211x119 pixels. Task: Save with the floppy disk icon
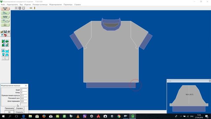pos(5,32)
